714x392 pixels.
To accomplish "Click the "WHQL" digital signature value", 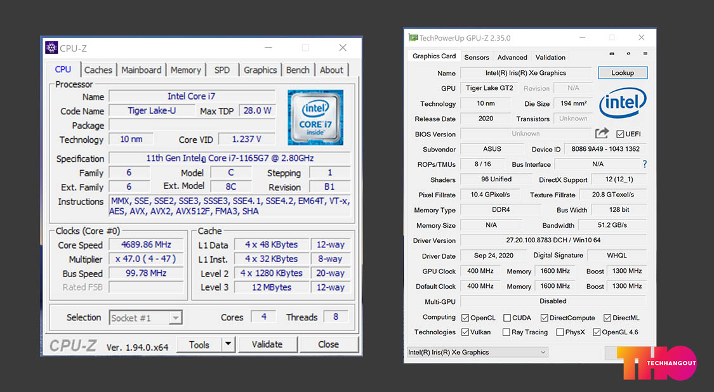I will (617, 256).
